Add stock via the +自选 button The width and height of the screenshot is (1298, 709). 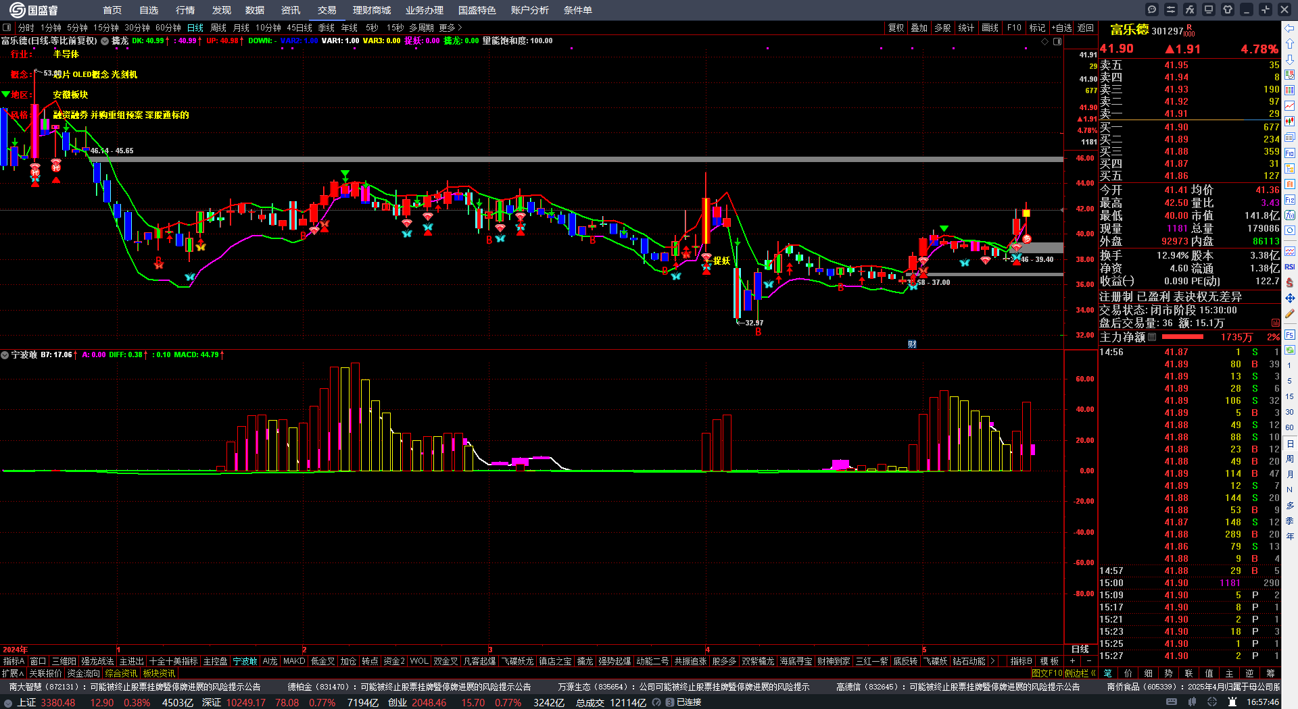coord(1062,28)
